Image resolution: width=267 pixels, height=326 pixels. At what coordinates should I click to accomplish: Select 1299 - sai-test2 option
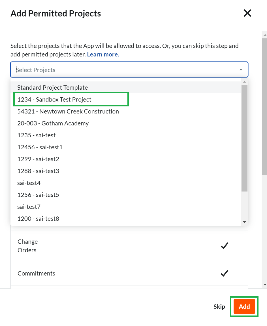(38, 159)
